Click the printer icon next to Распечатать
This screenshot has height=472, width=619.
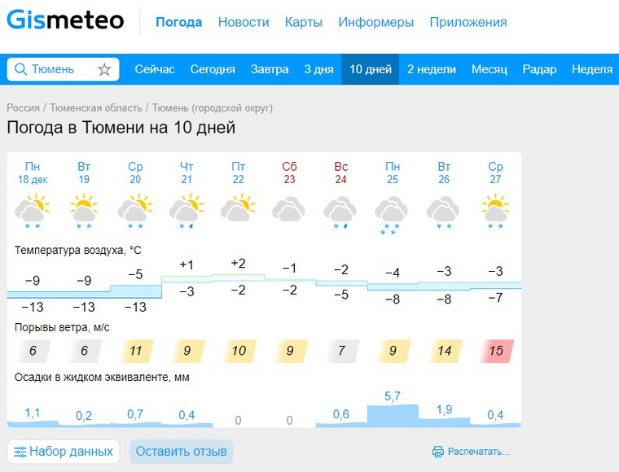tap(438, 452)
